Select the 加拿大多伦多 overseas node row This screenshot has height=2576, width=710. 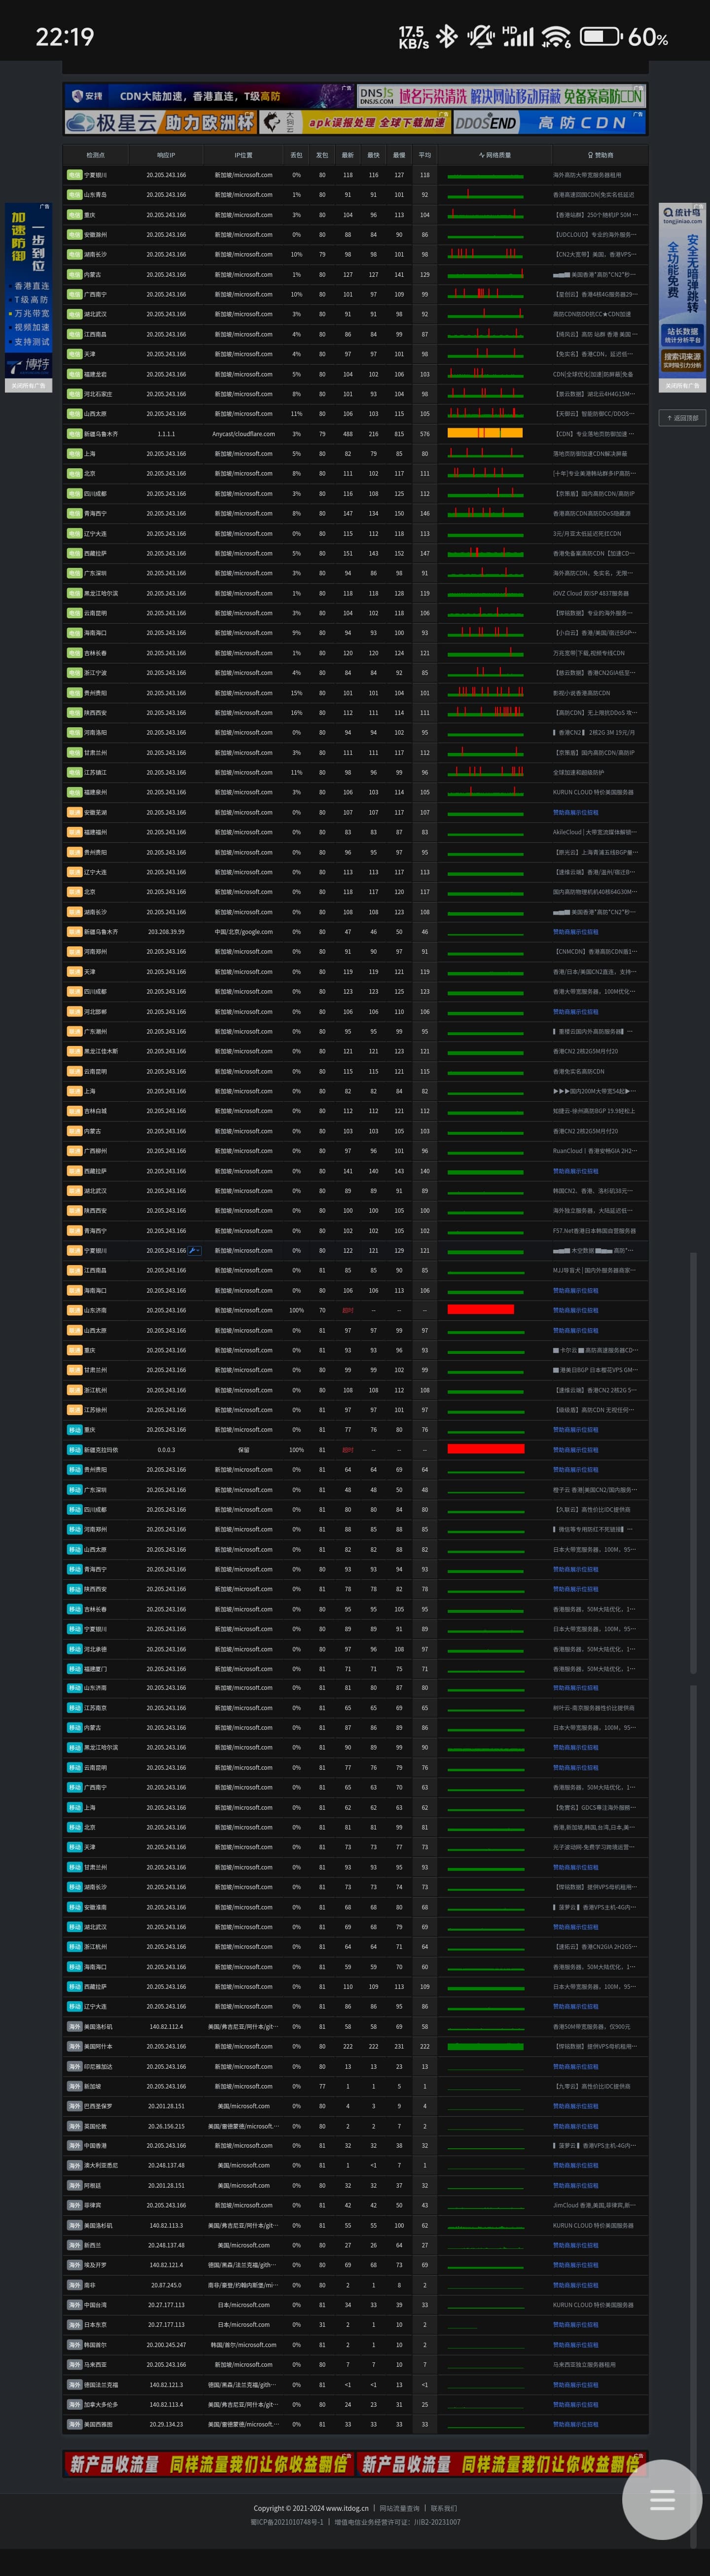pyautogui.click(x=355, y=2404)
